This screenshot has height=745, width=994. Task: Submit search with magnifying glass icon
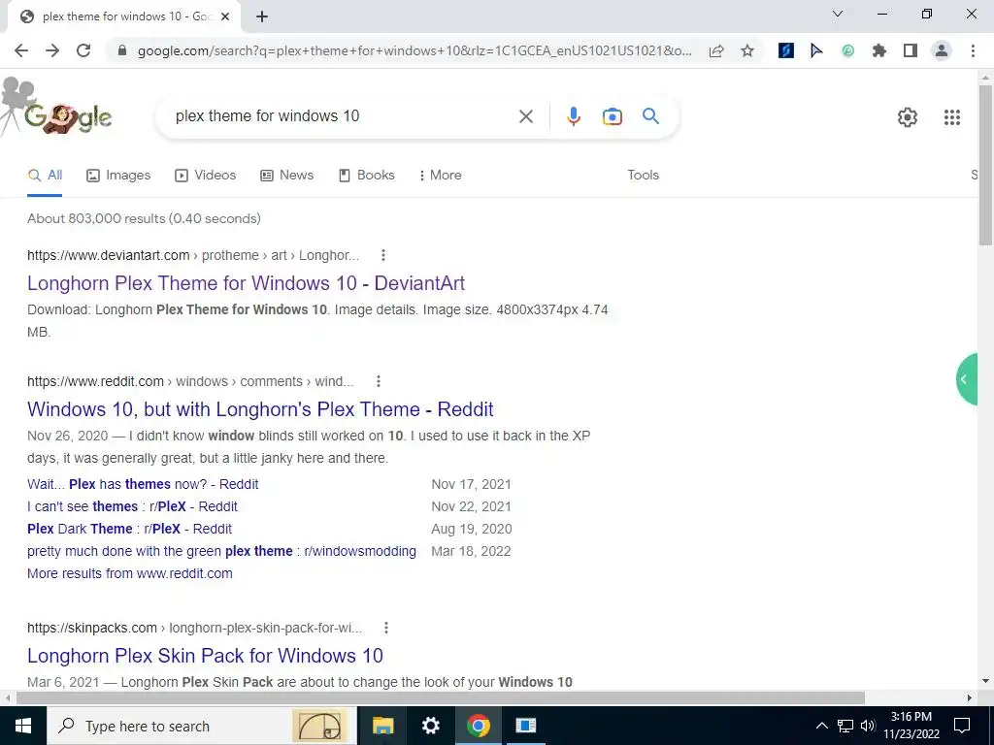click(650, 116)
